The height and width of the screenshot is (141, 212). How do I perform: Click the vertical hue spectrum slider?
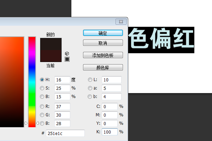click(32, 82)
